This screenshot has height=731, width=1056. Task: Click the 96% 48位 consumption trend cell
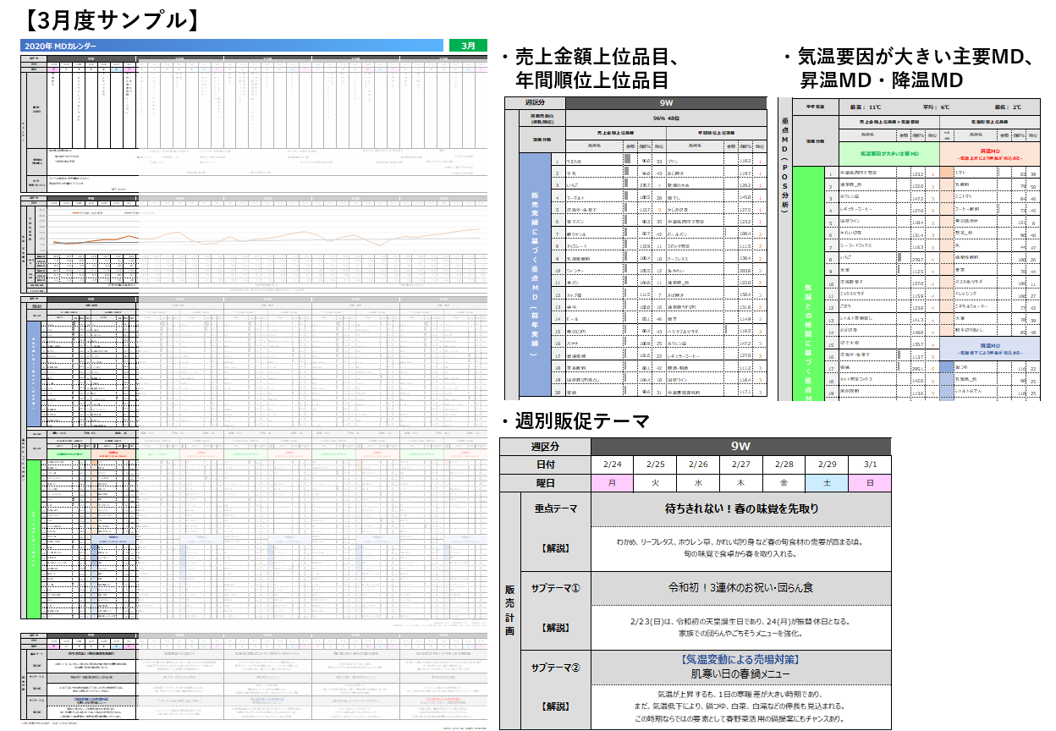pyautogui.click(x=666, y=118)
